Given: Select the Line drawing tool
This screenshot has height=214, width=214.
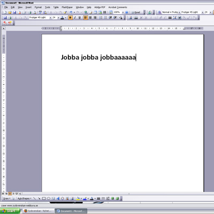Looking at the screenshot, I should pyautogui.click(x=34, y=198).
